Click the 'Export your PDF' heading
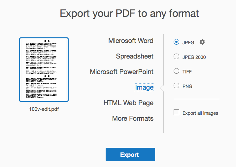236x167 pixels. coord(129,14)
